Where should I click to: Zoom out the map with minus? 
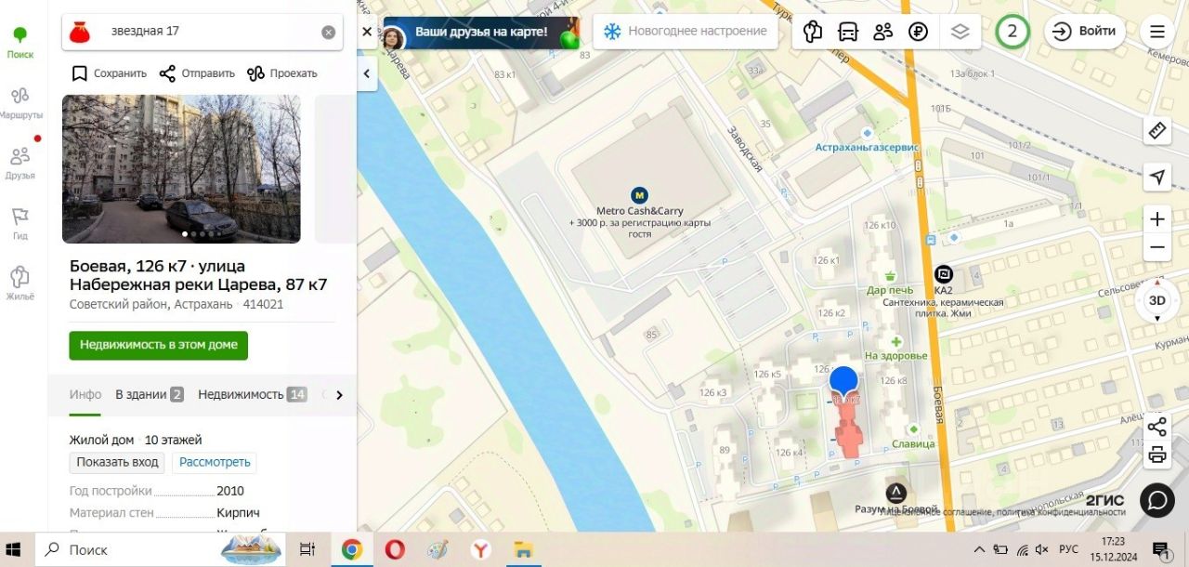[x=1157, y=248]
